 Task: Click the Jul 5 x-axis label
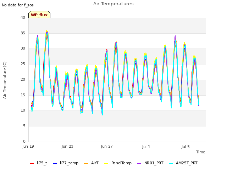[186, 147]
